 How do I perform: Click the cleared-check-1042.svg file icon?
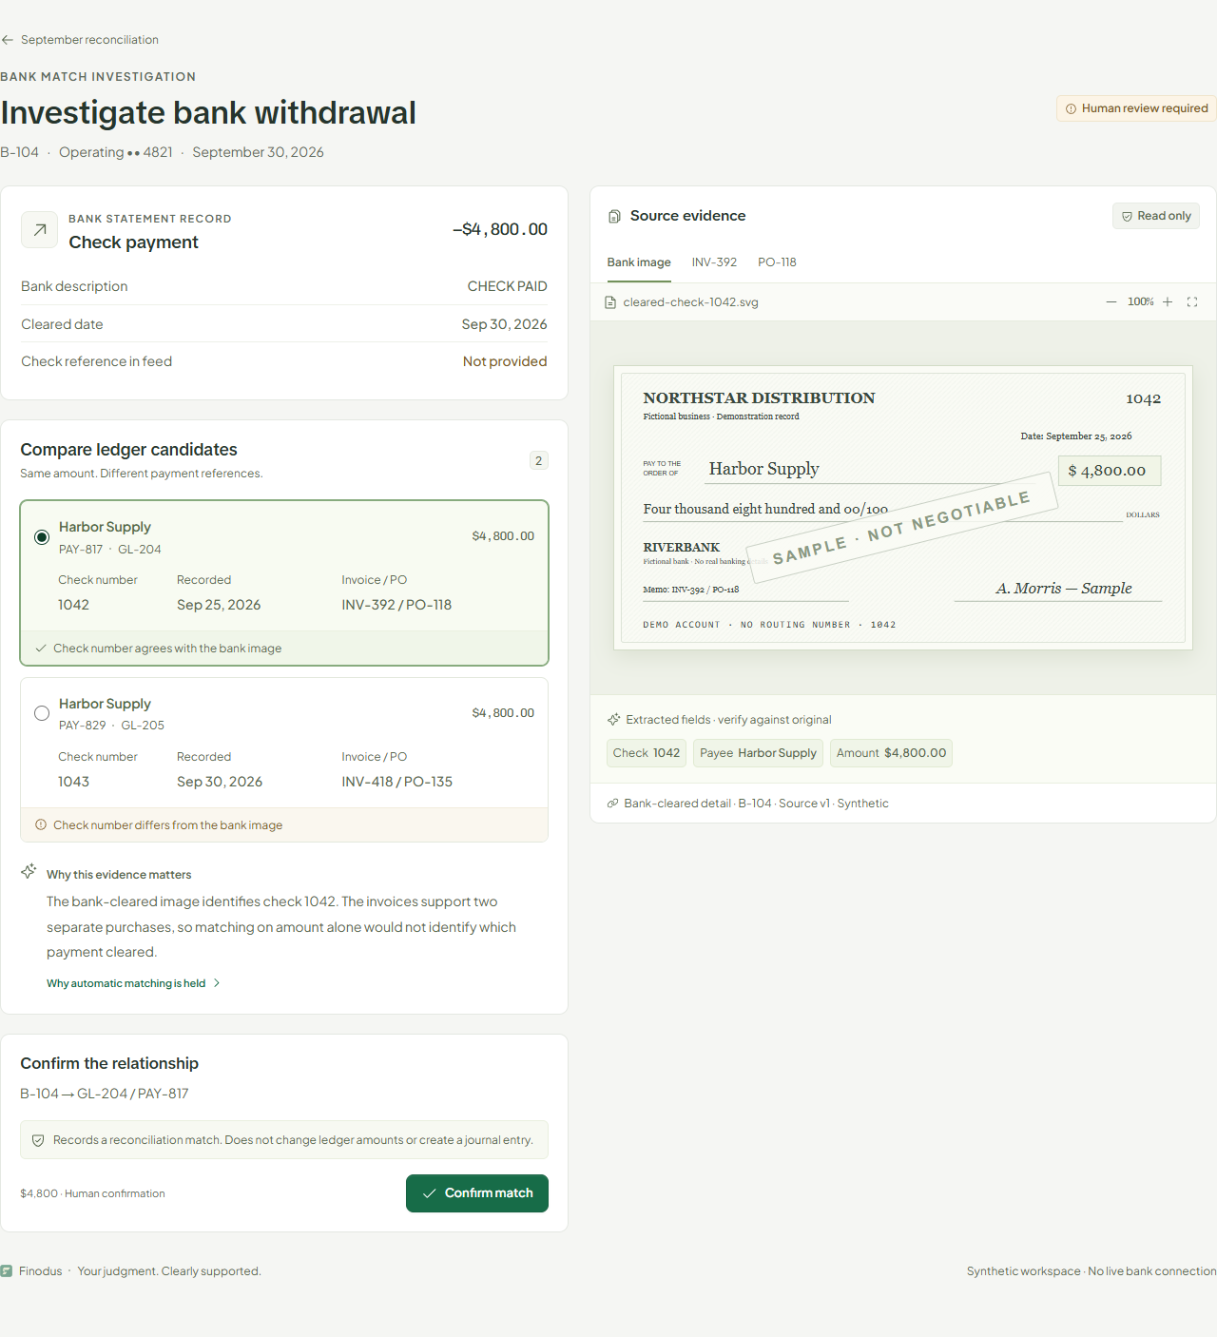(610, 302)
